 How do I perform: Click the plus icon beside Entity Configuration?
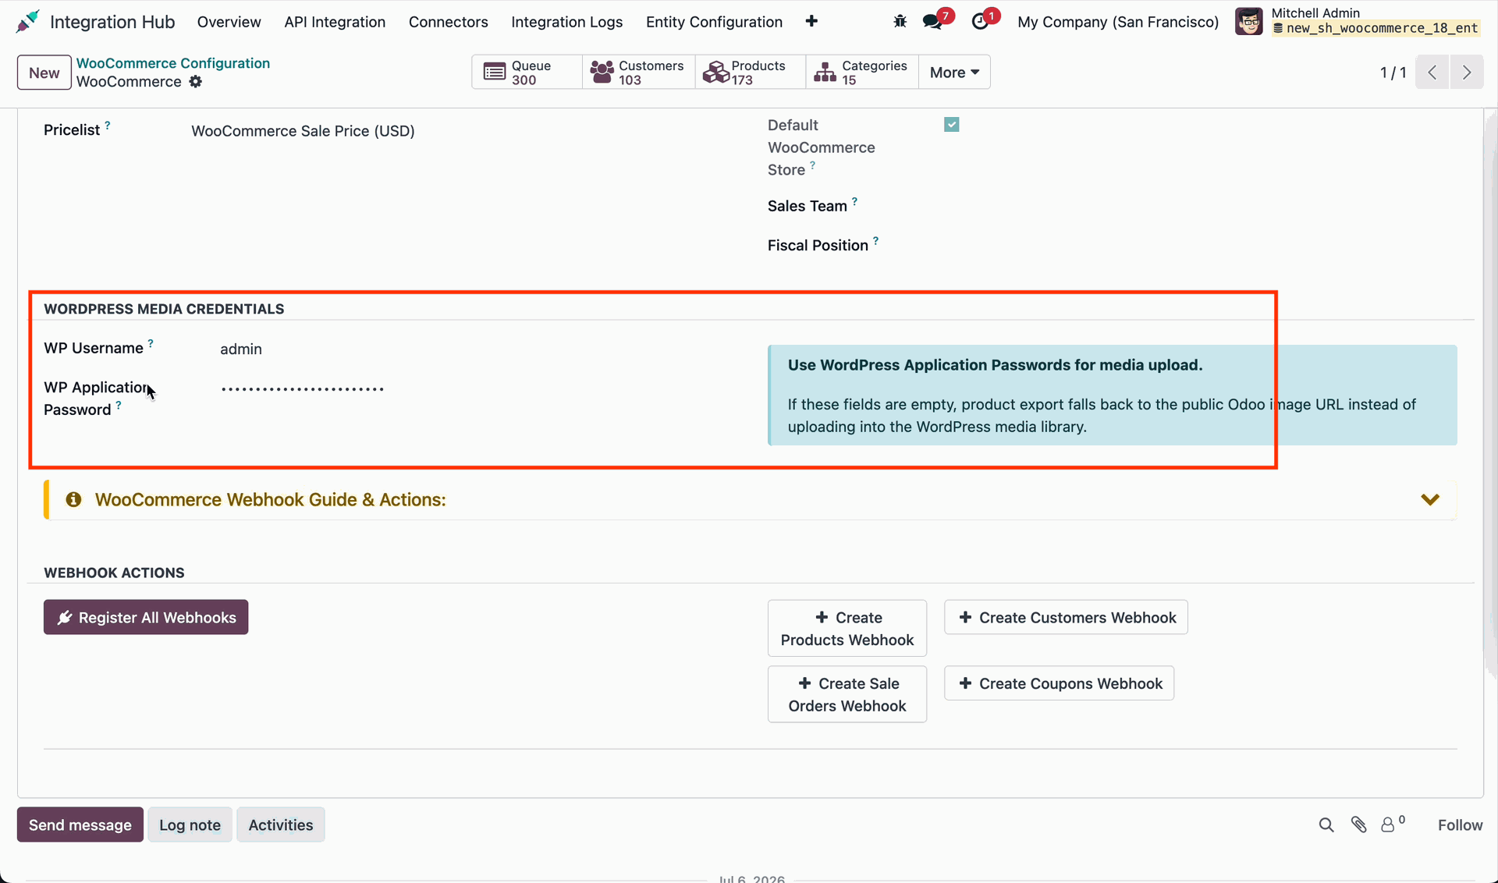[x=811, y=22]
